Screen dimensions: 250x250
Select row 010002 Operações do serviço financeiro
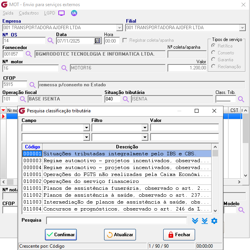point(117,181)
